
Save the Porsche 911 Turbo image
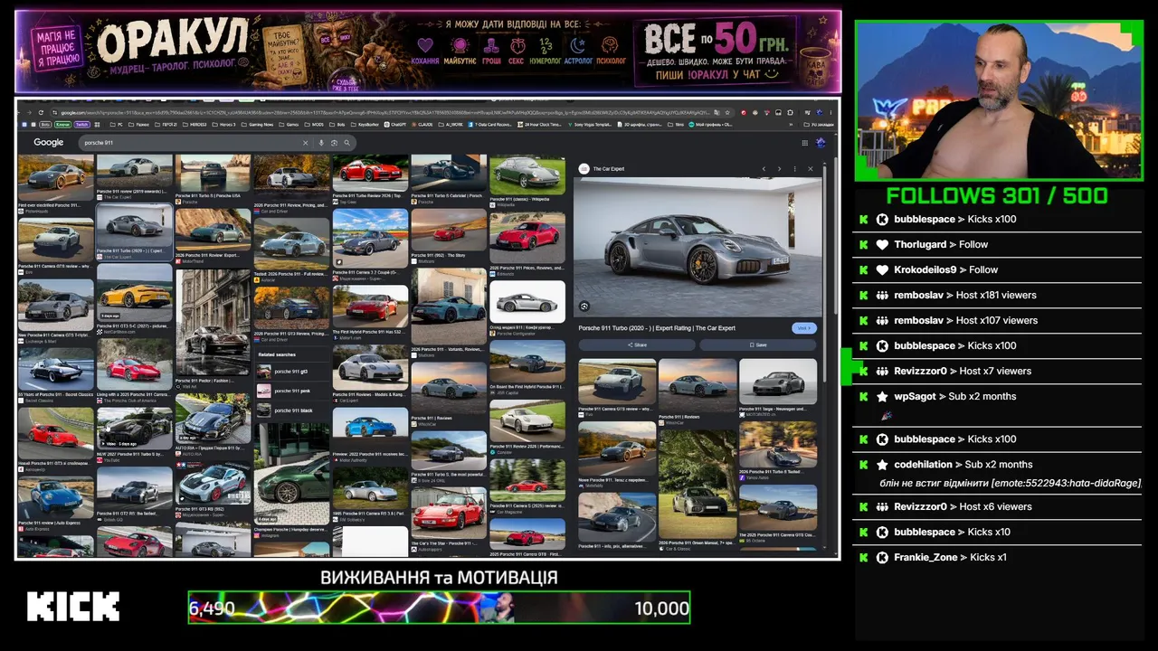(758, 345)
